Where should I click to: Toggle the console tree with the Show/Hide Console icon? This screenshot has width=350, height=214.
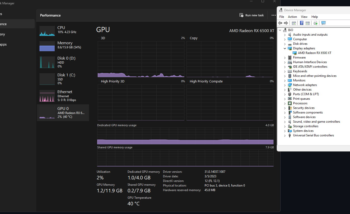[294, 23]
